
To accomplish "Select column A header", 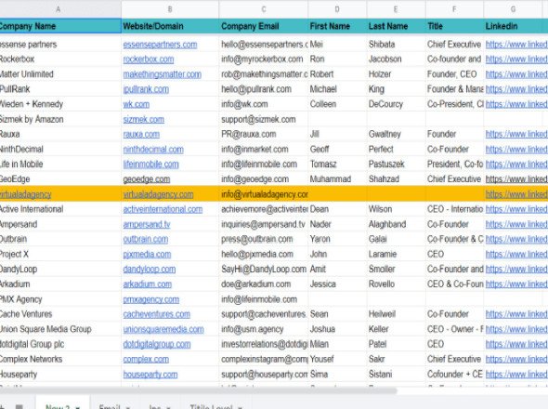I will click(58, 9).
